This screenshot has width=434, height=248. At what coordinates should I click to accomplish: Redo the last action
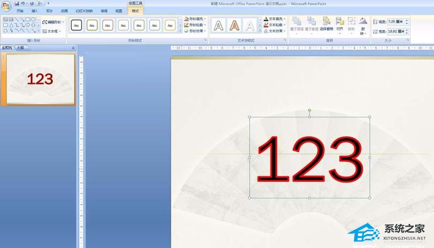(x=32, y=4)
